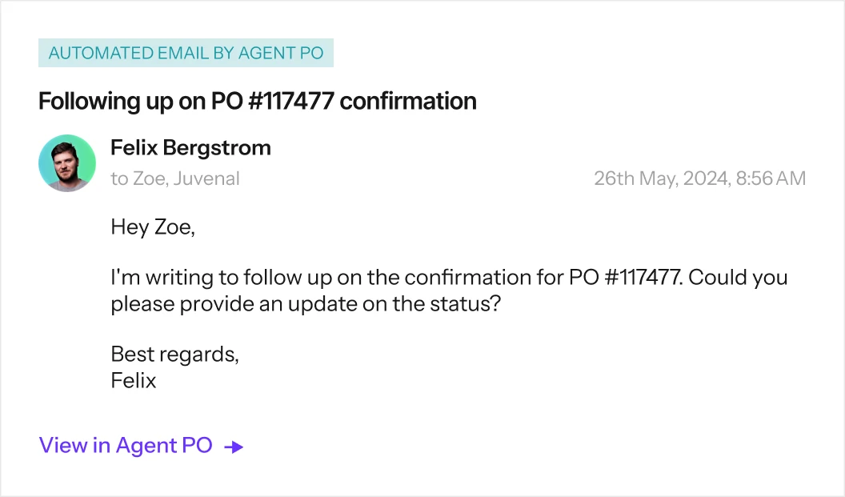Image resolution: width=845 pixels, height=497 pixels.
Task: Click sender name Felix Bergstrom
Action: click(x=190, y=148)
